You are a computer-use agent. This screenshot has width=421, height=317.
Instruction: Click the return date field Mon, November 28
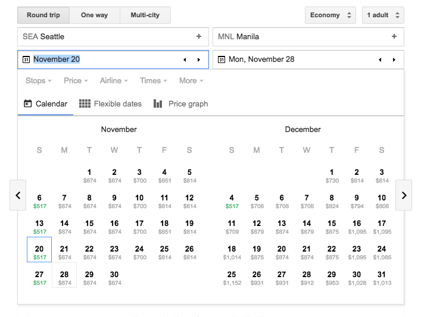click(x=295, y=59)
